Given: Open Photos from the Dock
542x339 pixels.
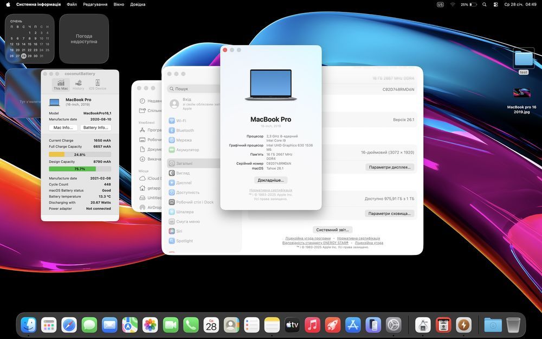Looking at the screenshot, I should pos(150,325).
